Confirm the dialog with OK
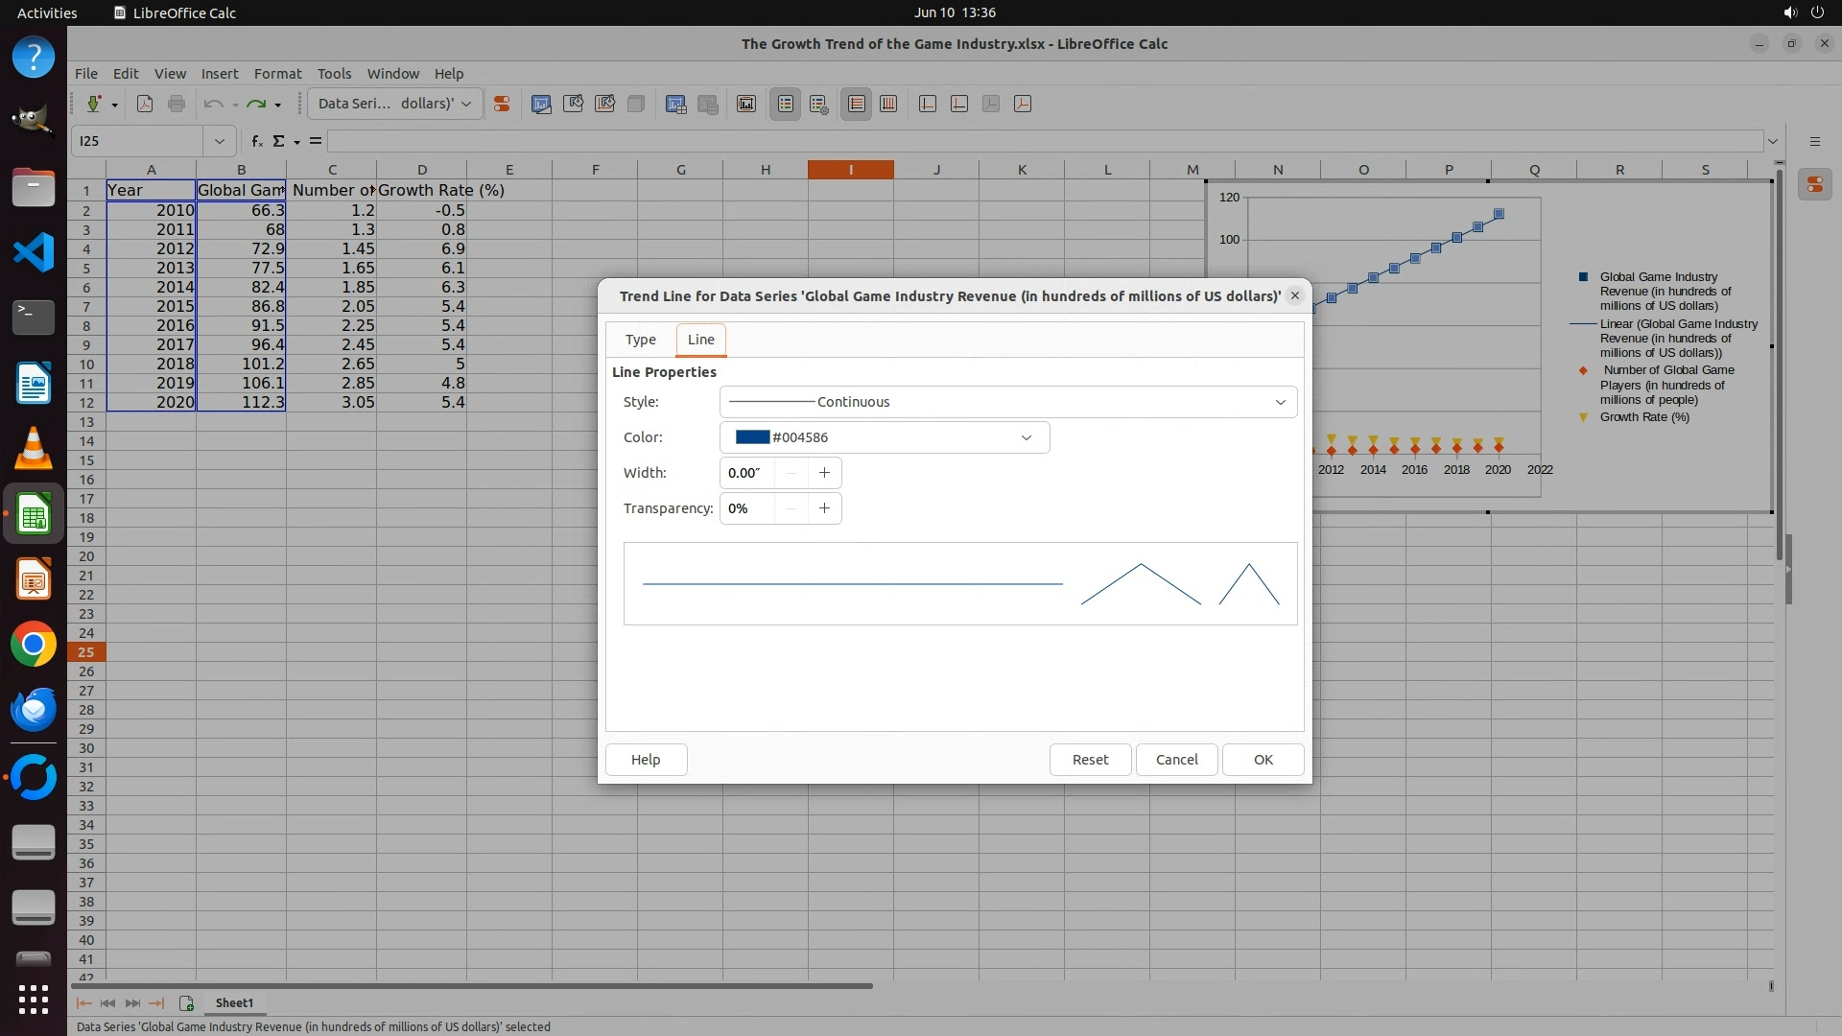The width and height of the screenshot is (1842, 1036). [1263, 759]
